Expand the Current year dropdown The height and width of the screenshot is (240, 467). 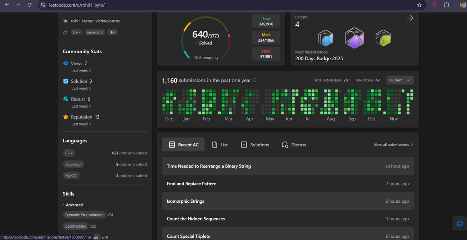[400, 80]
